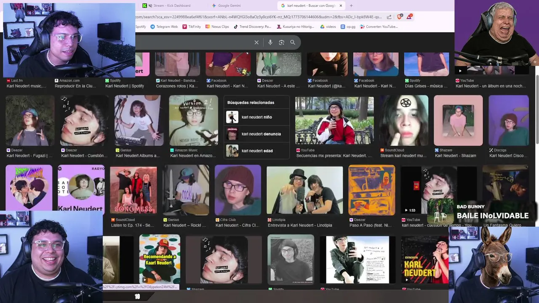
Task: Click Spotify Días Grises - música caption
Action: click(426, 86)
